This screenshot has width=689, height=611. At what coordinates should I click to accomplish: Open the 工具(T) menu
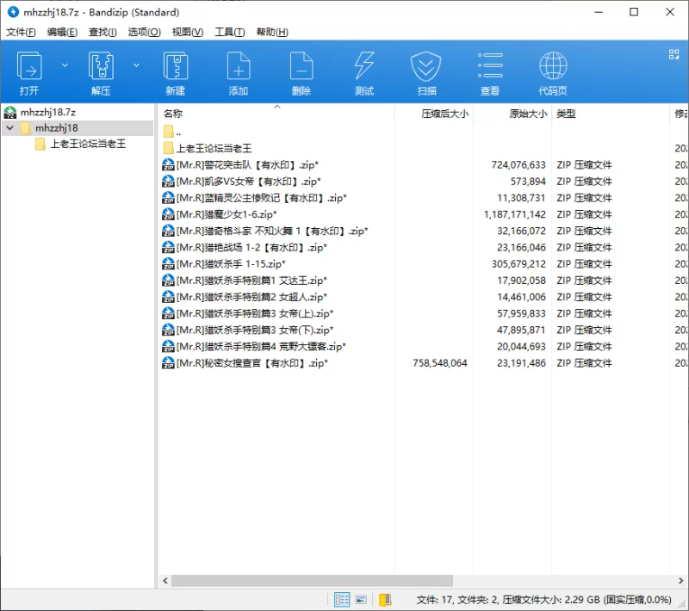[x=229, y=32]
